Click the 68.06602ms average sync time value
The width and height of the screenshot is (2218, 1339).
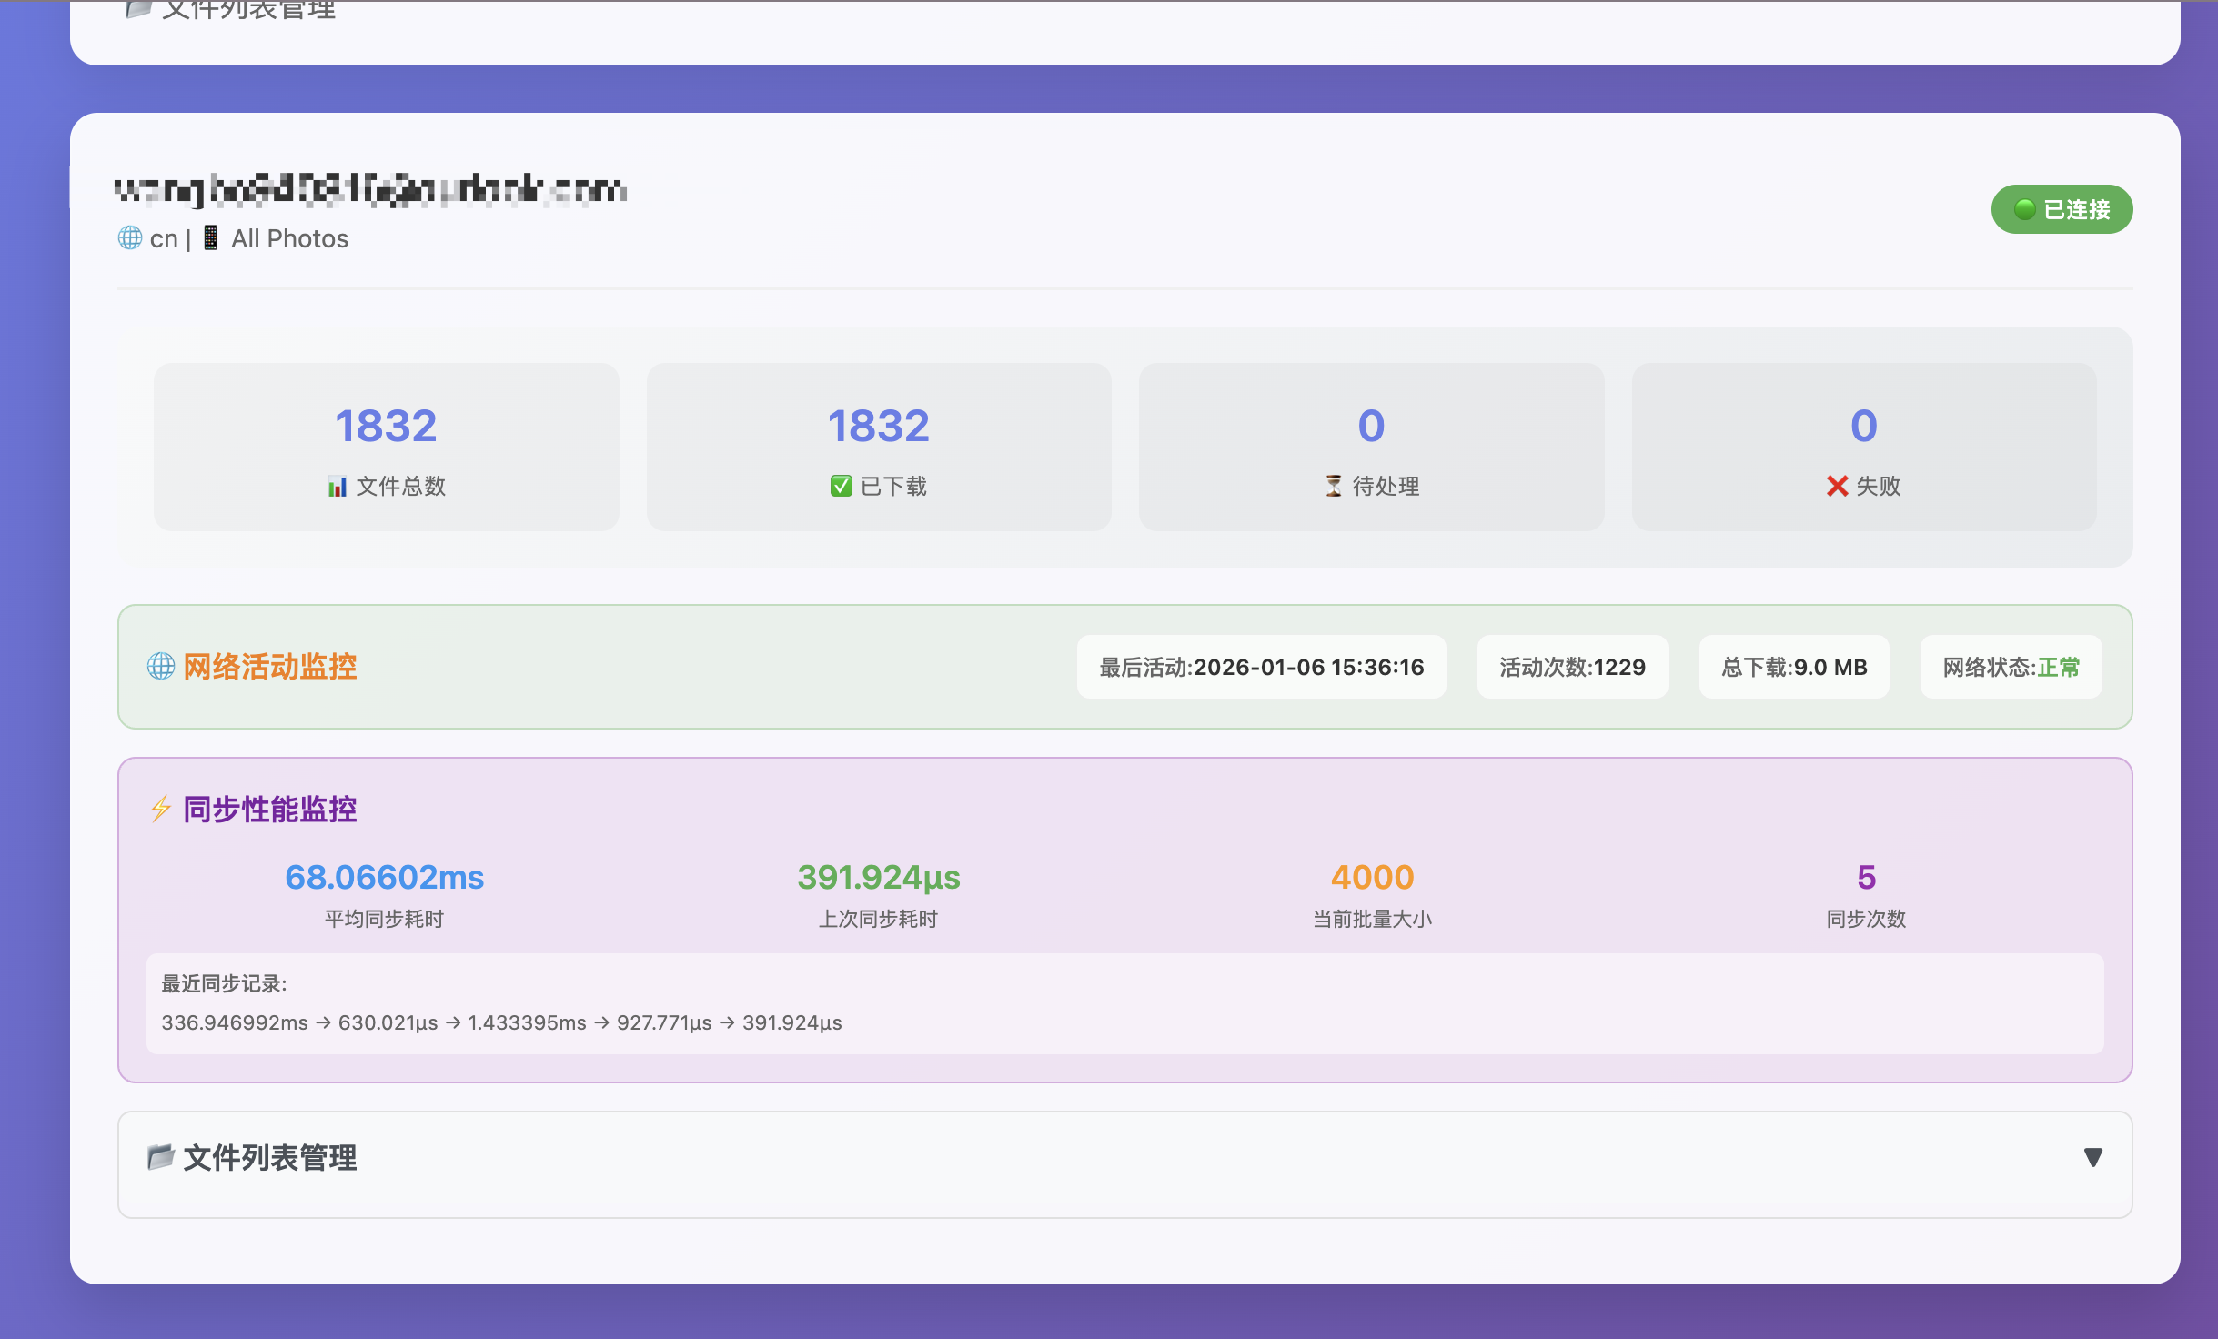[x=385, y=878]
